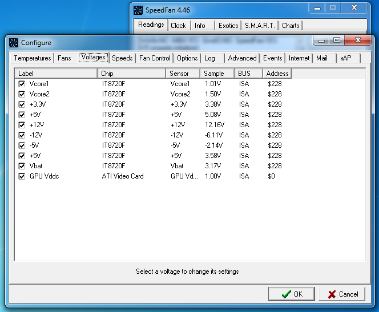Click the Cancel button
This screenshot has width=379, height=312.
342,294
